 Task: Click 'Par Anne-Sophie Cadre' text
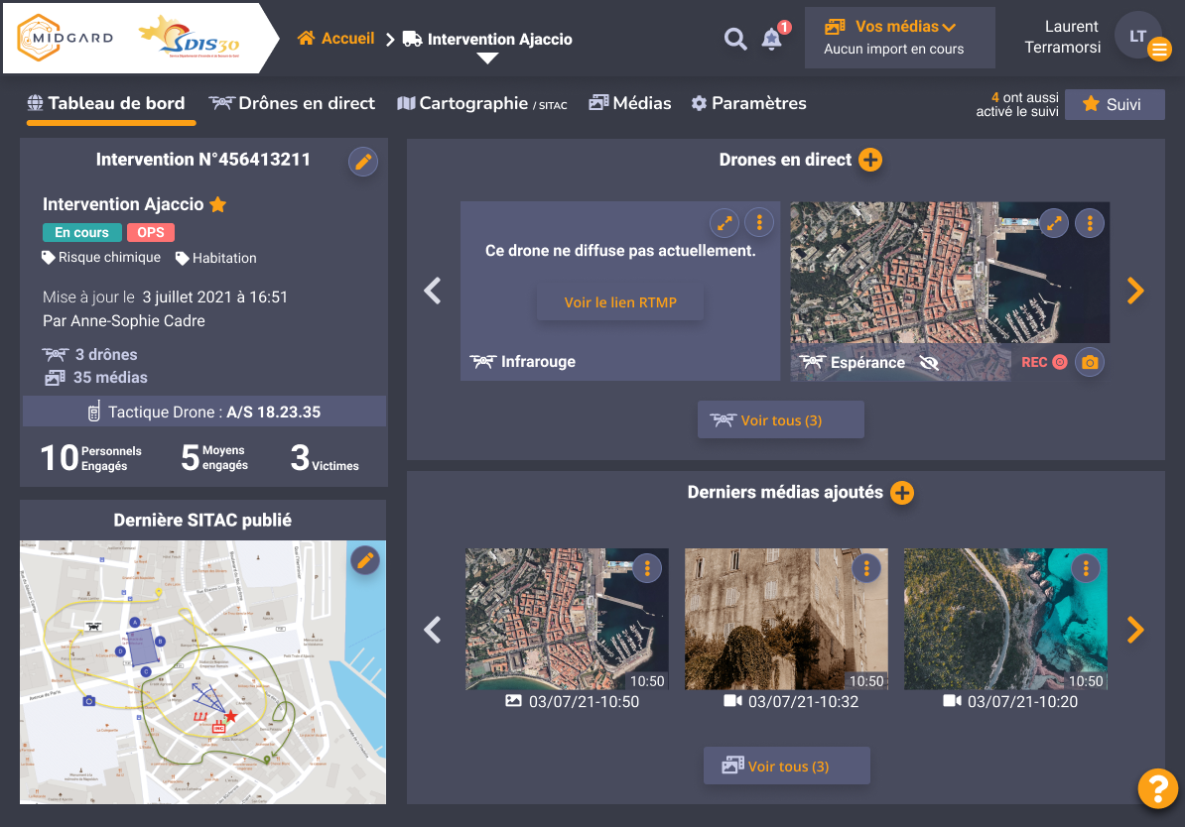[x=124, y=321]
